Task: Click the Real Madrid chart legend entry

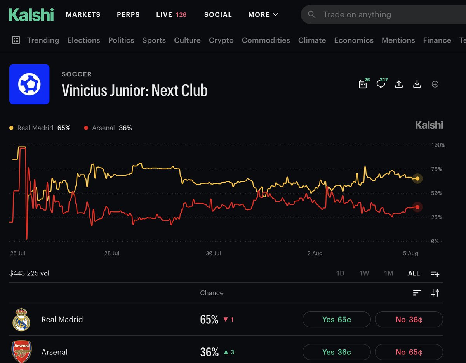Action: [40, 128]
